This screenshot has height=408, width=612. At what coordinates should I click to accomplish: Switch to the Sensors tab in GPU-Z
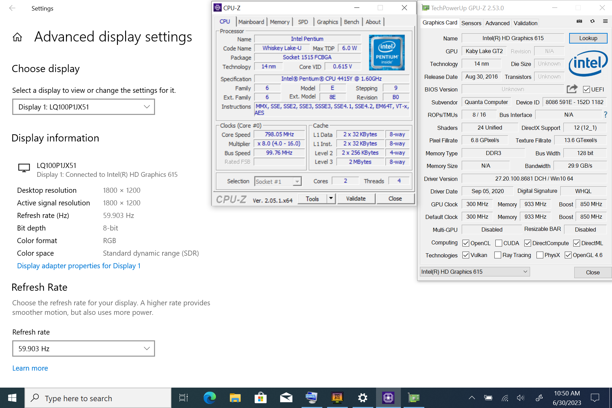coord(471,23)
